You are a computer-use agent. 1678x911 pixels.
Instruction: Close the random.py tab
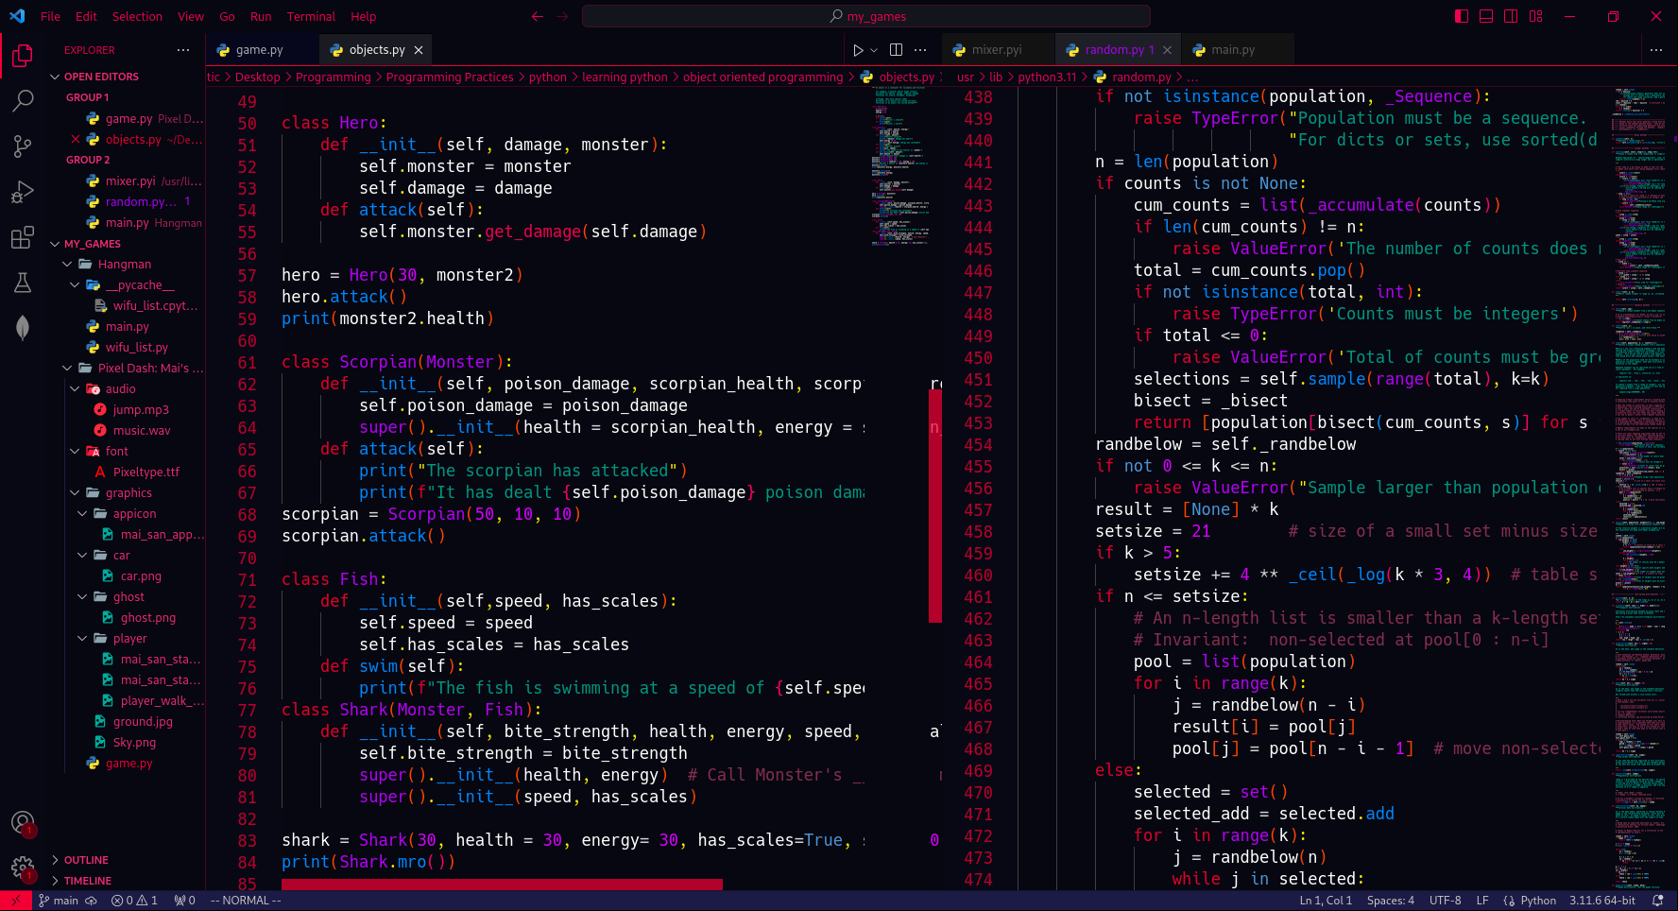click(x=1167, y=50)
